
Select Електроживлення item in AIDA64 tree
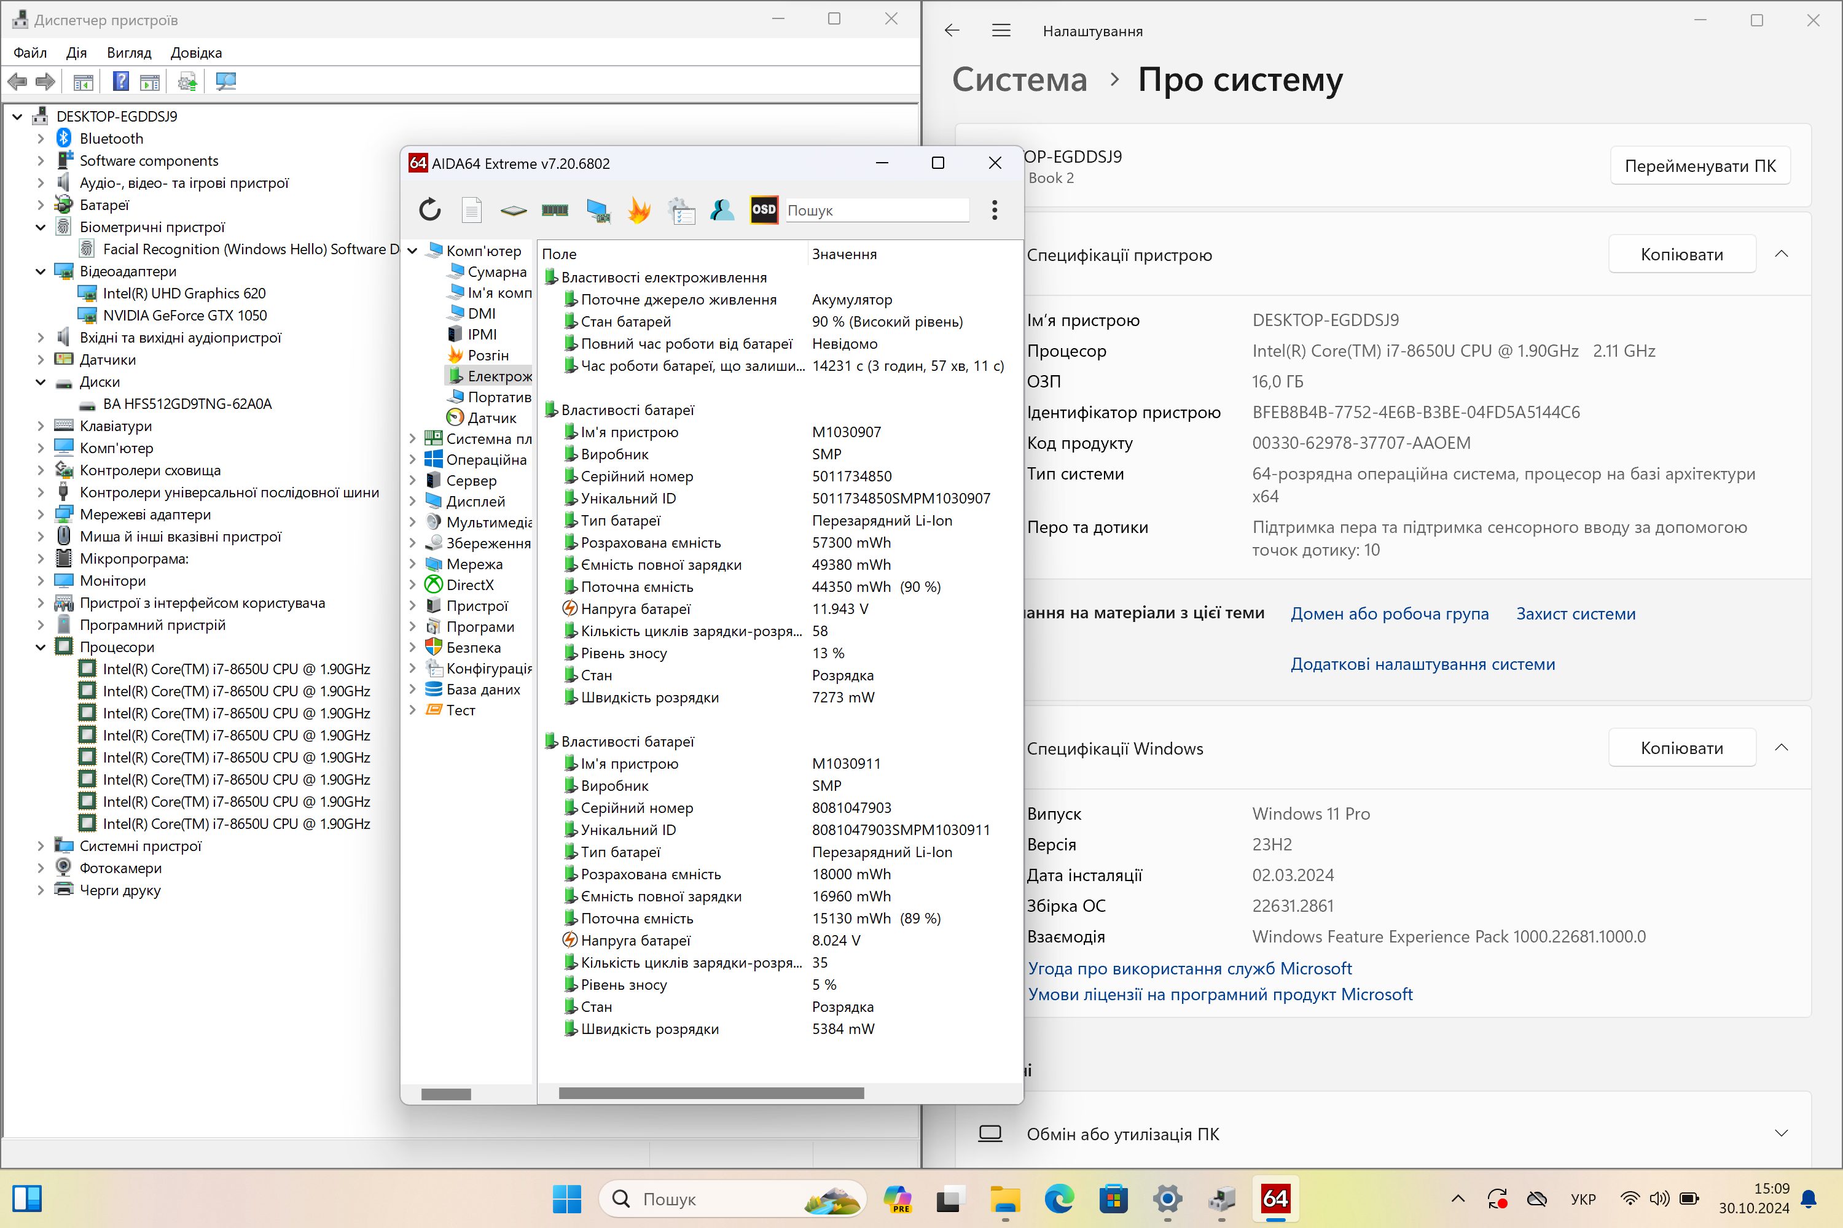[x=490, y=376]
